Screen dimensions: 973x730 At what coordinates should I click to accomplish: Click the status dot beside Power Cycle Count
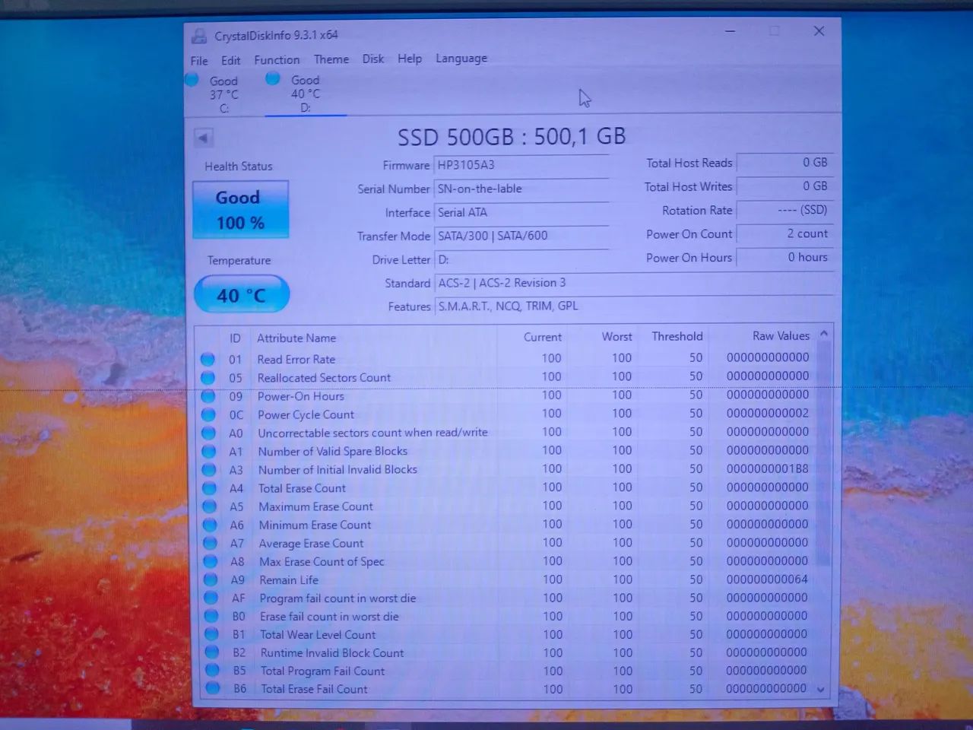208,414
